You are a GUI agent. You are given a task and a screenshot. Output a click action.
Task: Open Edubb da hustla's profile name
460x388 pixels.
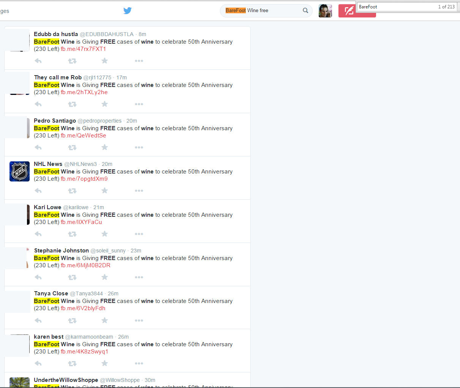tap(56, 34)
